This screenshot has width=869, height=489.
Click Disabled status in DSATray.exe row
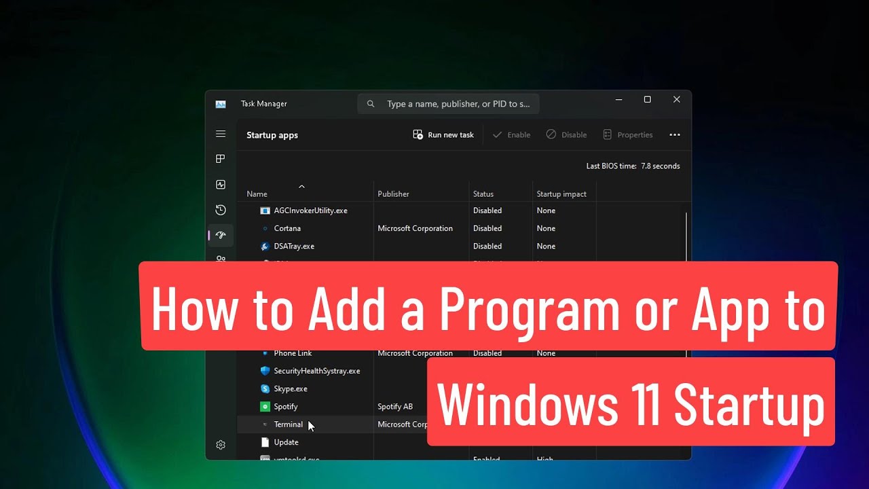(487, 246)
